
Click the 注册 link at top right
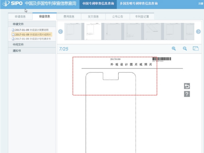point(201,3)
